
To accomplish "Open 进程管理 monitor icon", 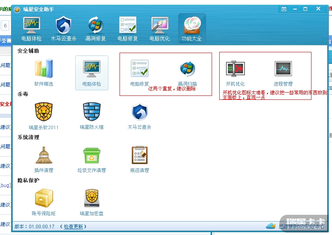I will [x=283, y=73].
